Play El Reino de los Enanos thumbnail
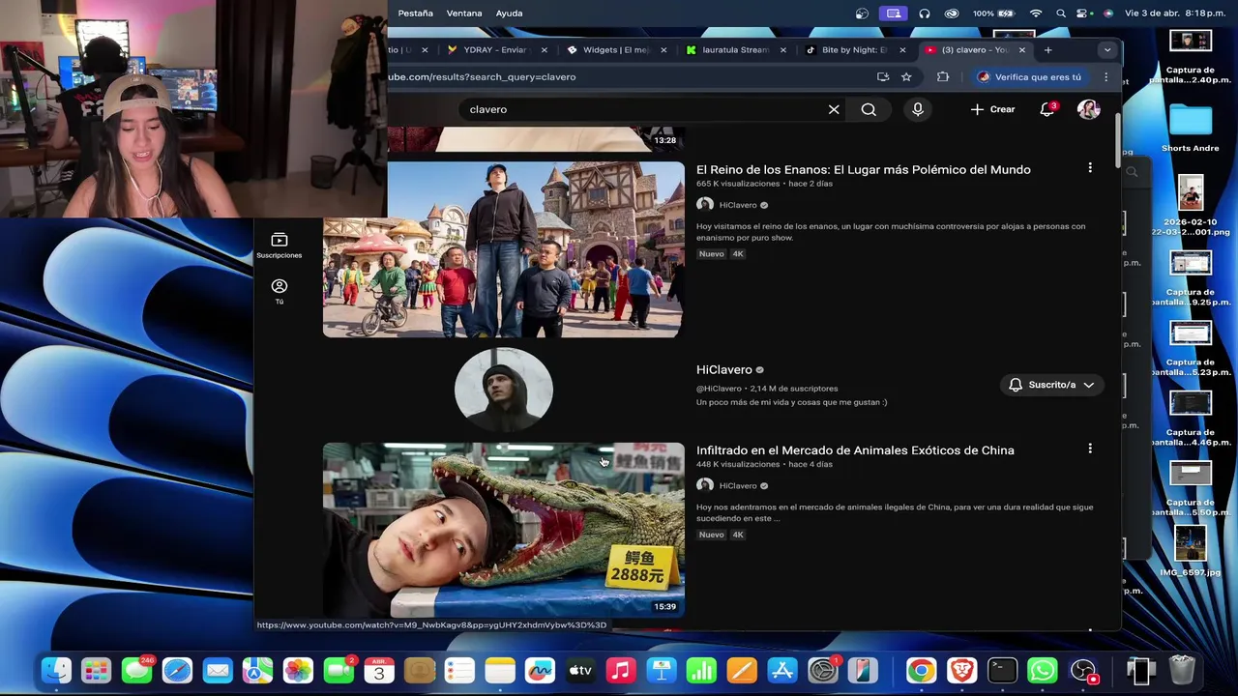The height and width of the screenshot is (696, 1238). 503,249
